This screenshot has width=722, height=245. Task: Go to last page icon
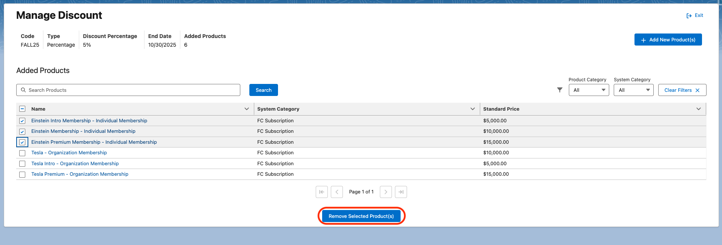coord(401,192)
